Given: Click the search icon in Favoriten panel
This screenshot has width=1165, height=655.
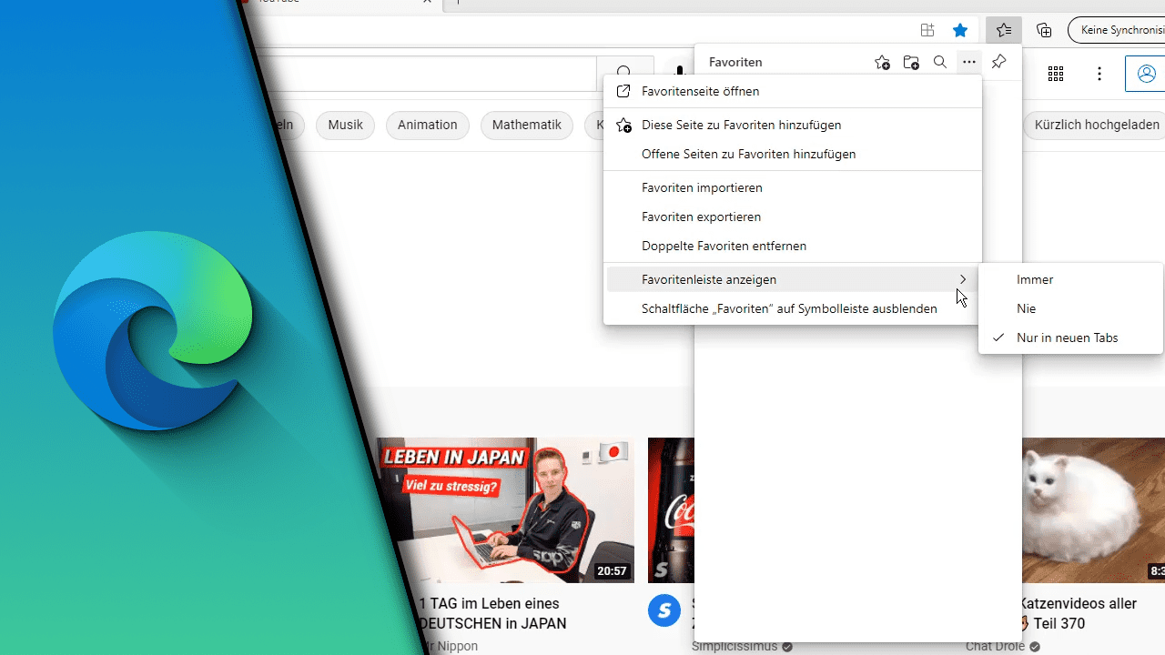Looking at the screenshot, I should [x=940, y=62].
